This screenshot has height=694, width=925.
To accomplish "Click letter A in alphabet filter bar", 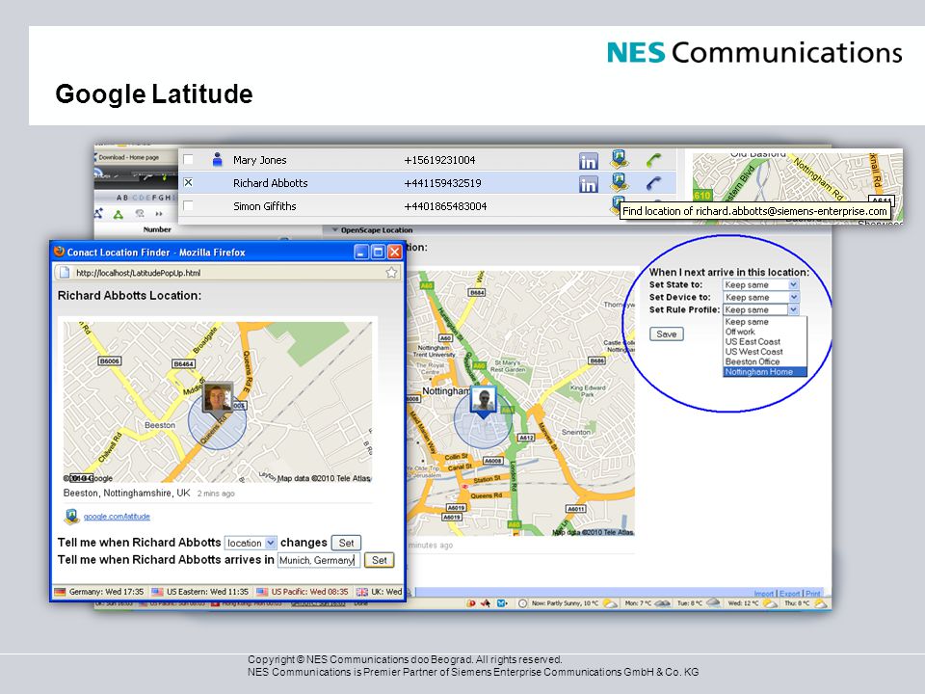I will click(x=119, y=198).
